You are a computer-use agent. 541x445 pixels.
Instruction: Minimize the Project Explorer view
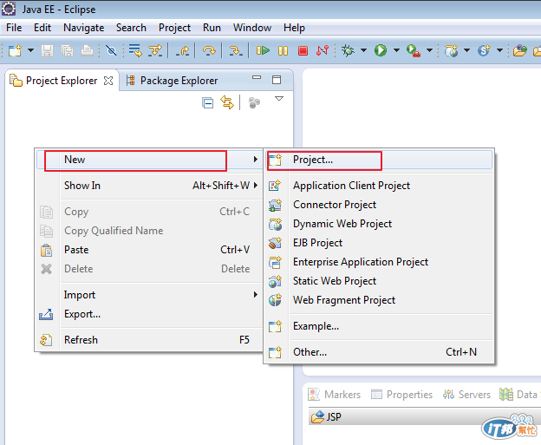(x=257, y=78)
